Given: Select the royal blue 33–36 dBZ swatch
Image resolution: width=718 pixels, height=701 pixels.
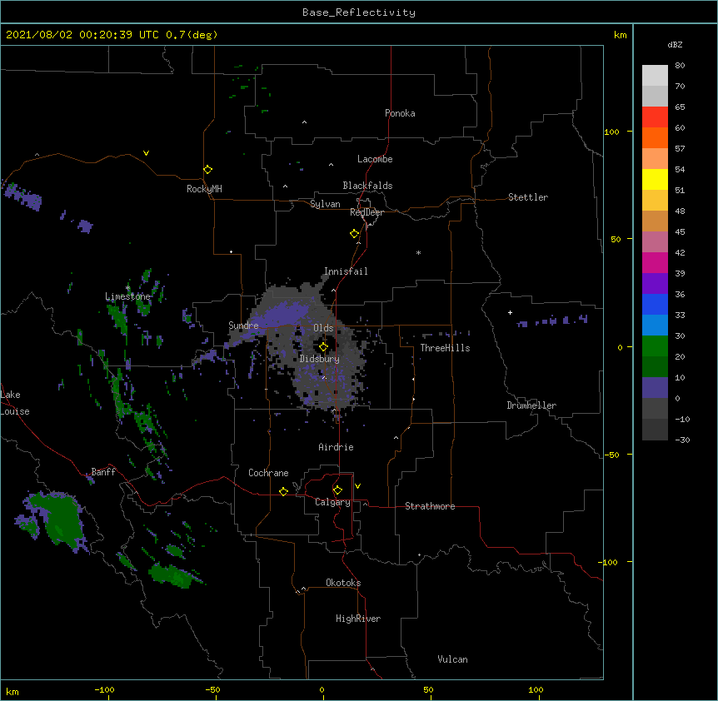Looking at the screenshot, I should pyautogui.click(x=655, y=304).
